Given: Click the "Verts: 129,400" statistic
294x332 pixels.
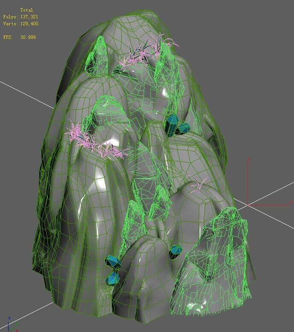Looking at the screenshot, I should [x=21, y=23].
